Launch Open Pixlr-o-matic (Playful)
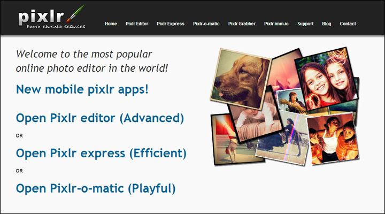 [x=96, y=189]
